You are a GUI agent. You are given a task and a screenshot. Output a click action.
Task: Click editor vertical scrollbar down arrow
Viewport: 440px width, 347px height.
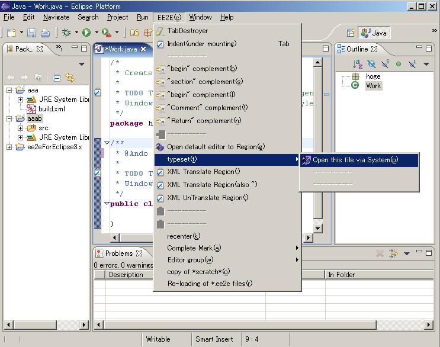[x=317, y=229]
